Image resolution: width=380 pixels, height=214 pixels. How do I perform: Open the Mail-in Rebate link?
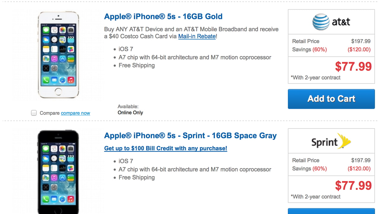coord(197,36)
